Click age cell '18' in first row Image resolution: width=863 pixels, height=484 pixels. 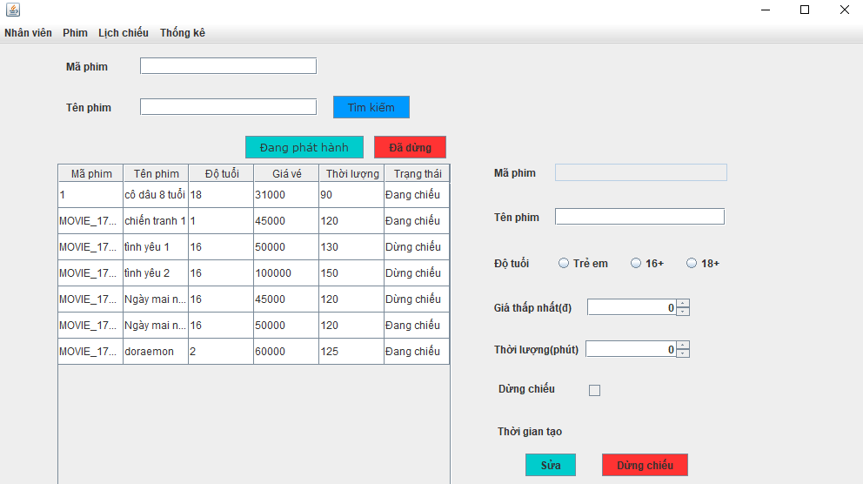click(221, 195)
